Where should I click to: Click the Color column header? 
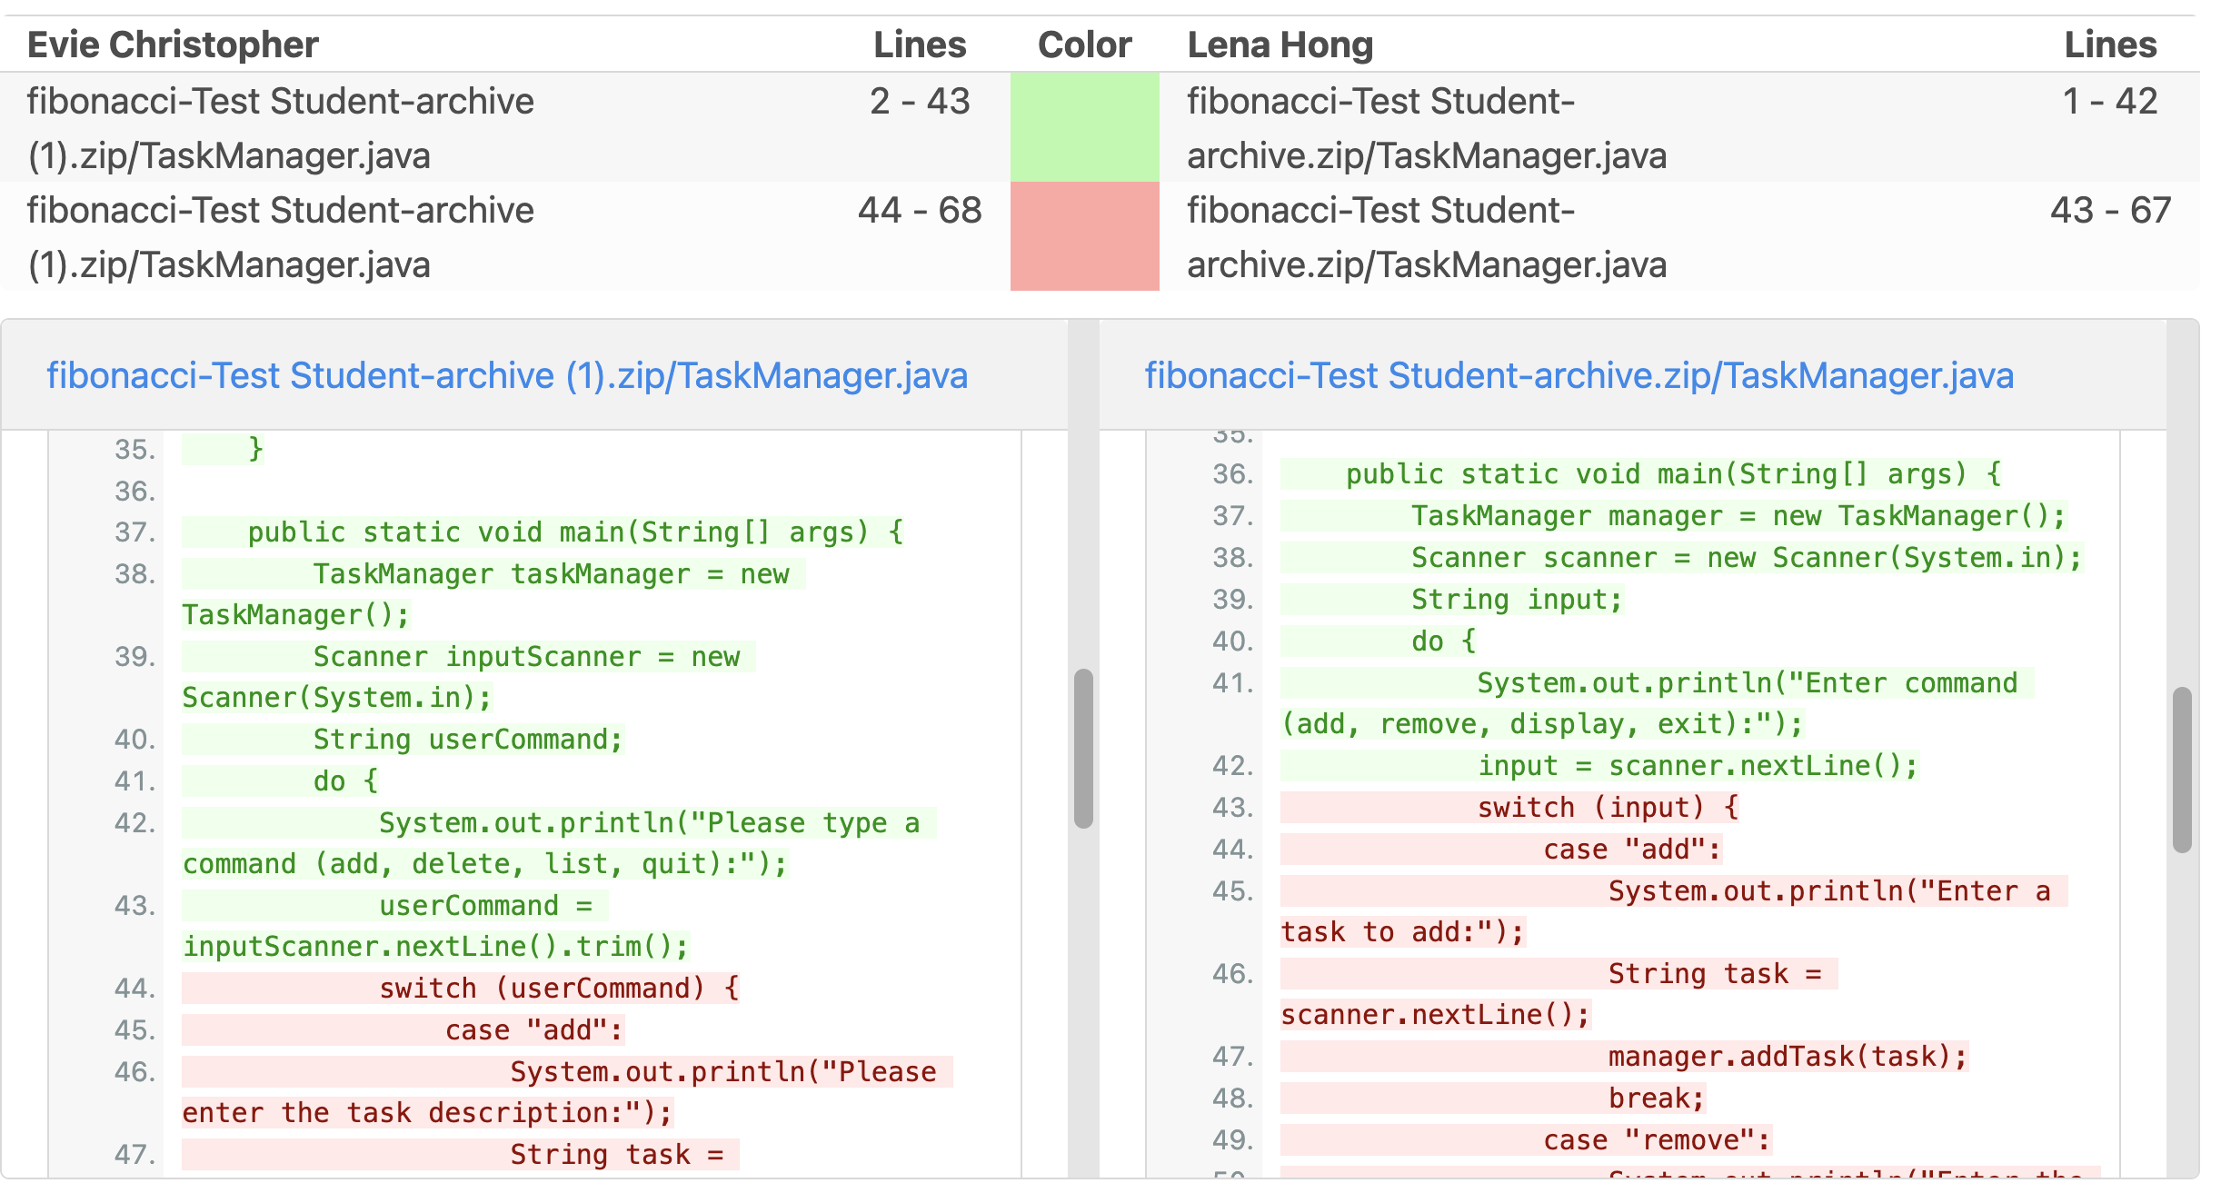point(1084,45)
